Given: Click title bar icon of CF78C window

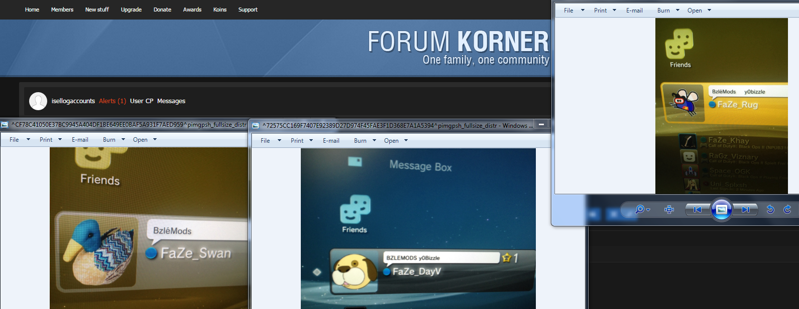Looking at the screenshot, I should click(5, 125).
